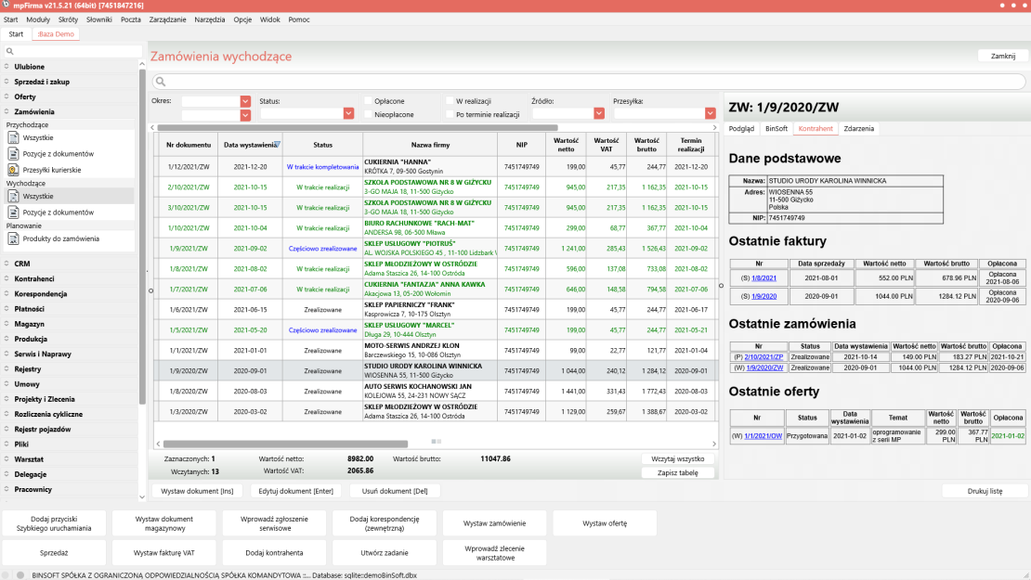
Task: Click the mpFirma app icon in title bar
Action: pyautogui.click(x=6, y=5)
